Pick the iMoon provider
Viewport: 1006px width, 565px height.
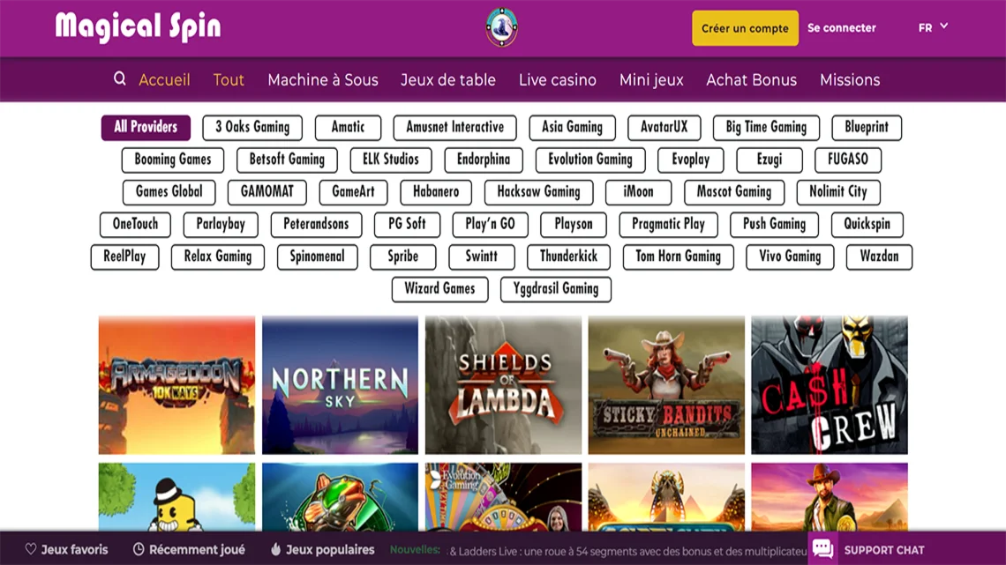(638, 191)
